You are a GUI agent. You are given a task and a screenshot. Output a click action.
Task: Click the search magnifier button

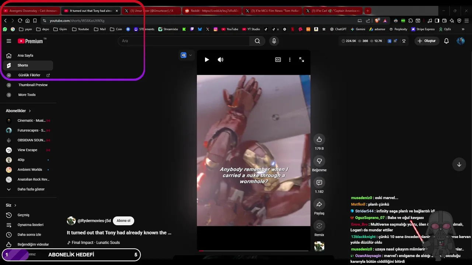257,41
